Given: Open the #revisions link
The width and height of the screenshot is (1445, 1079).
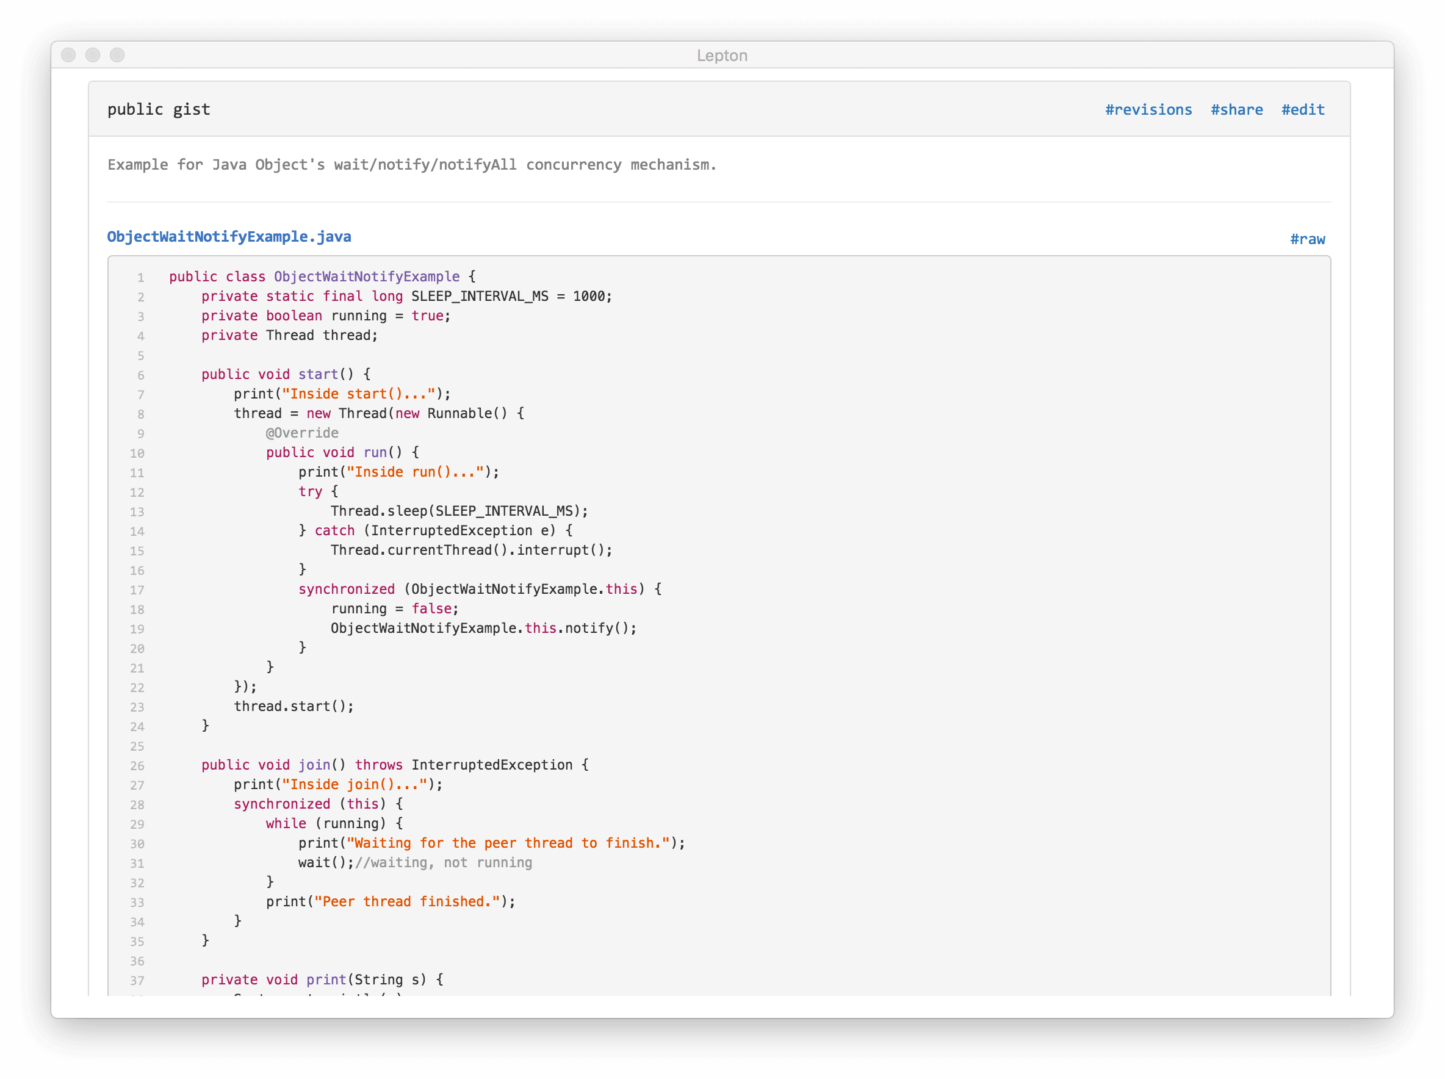Looking at the screenshot, I should click(1148, 110).
